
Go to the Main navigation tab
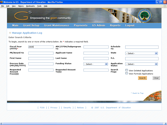coord(15,26)
